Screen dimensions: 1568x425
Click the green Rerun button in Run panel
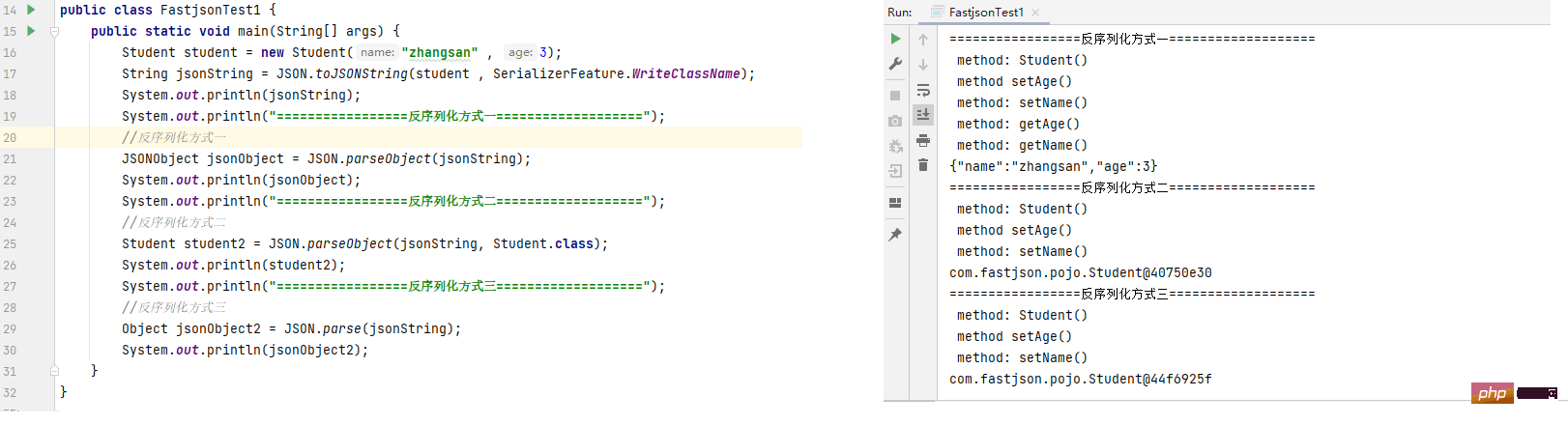[x=895, y=39]
